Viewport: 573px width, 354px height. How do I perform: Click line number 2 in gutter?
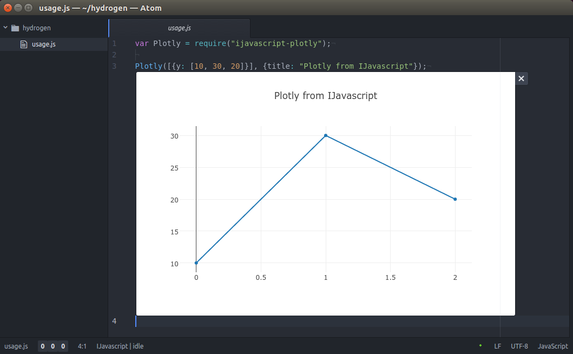pos(114,55)
